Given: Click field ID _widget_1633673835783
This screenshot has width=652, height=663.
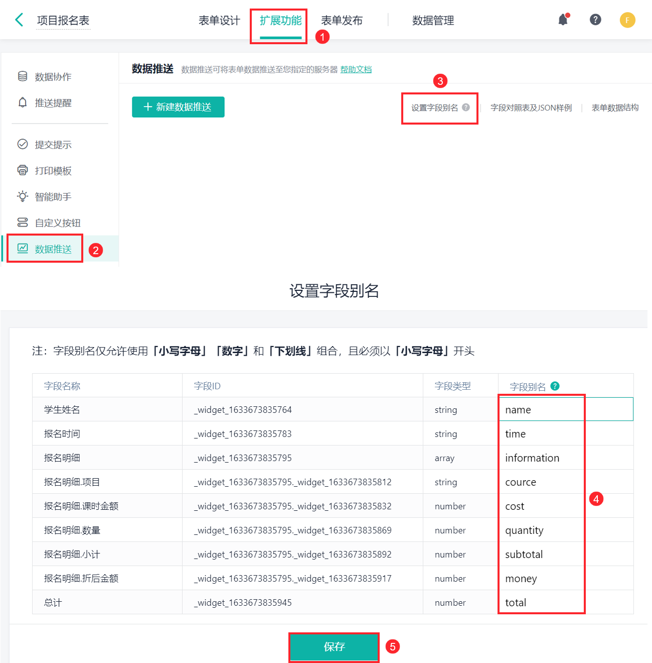Looking at the screenshot, I should point(243,434).
